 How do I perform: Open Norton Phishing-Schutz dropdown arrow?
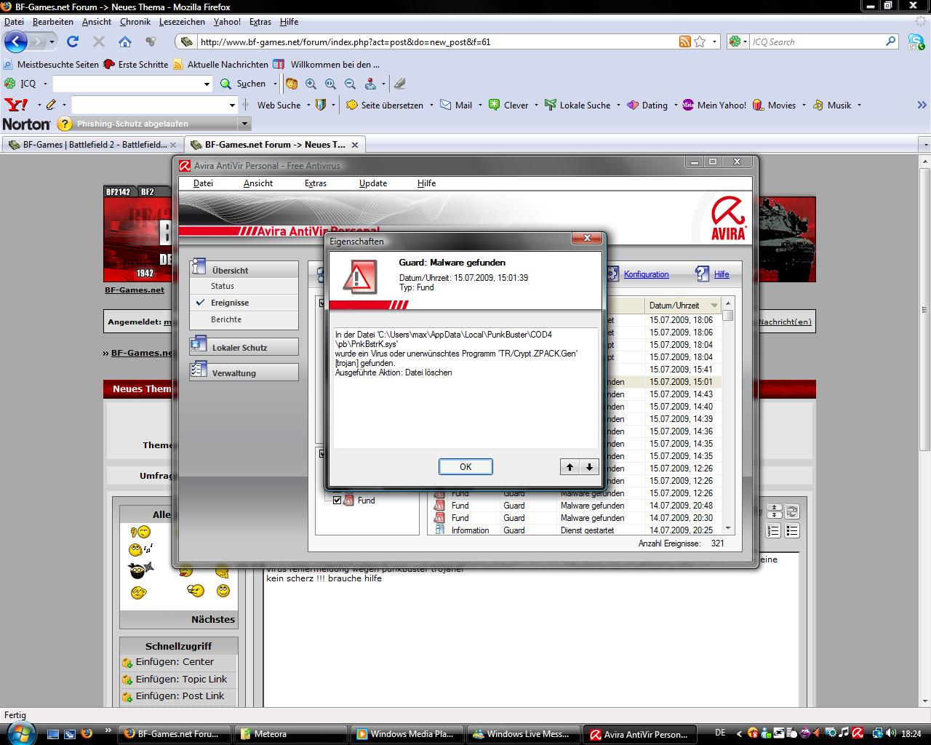244,124
